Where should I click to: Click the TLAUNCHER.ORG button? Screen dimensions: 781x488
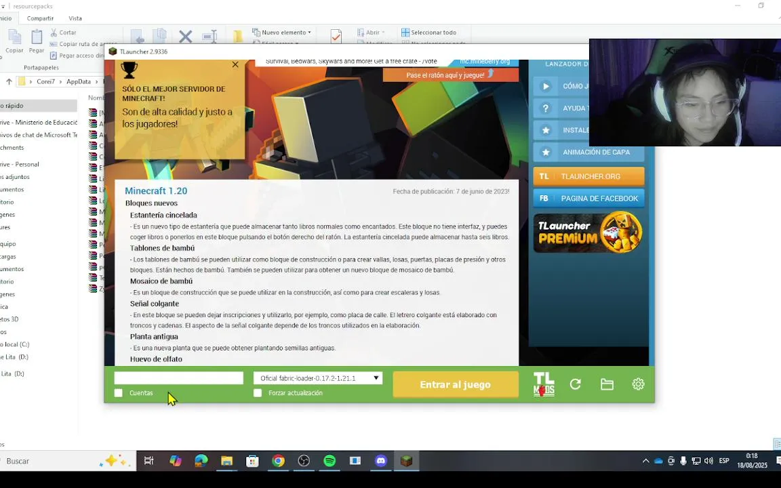(588, 176)
